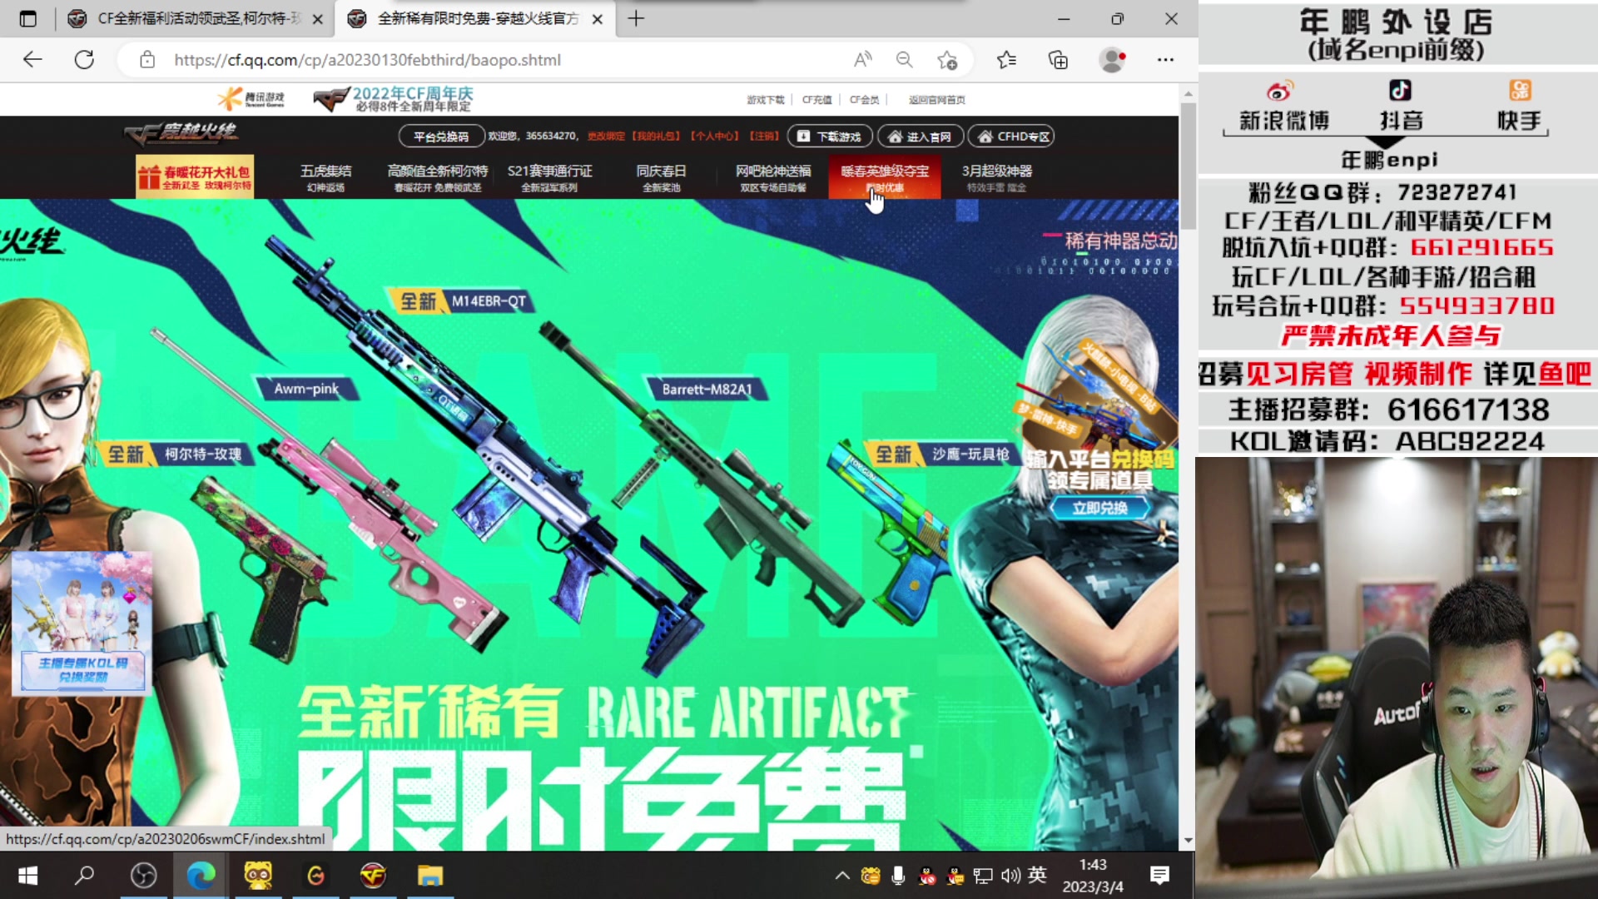The width and height of the screenshot is (1598, 899).
Task: Open CF充值 link
Action: click(816, 100)
